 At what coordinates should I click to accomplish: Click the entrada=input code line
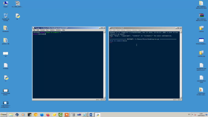pyautogui.click(x=47, y=32)
